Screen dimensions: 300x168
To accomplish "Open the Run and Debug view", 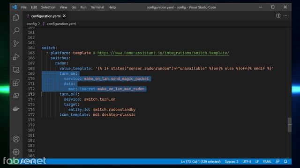I will click(16, 56).
